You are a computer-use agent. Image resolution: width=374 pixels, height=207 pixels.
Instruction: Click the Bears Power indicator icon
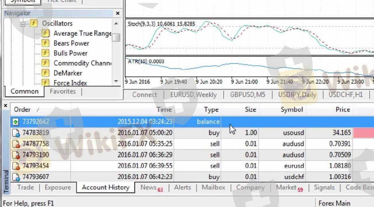(x=45, y=43)
